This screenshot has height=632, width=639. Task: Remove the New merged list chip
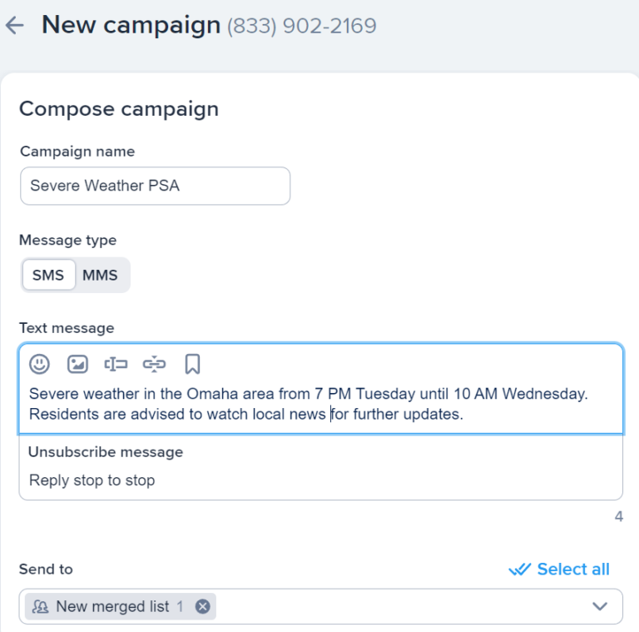pos(202,607)
